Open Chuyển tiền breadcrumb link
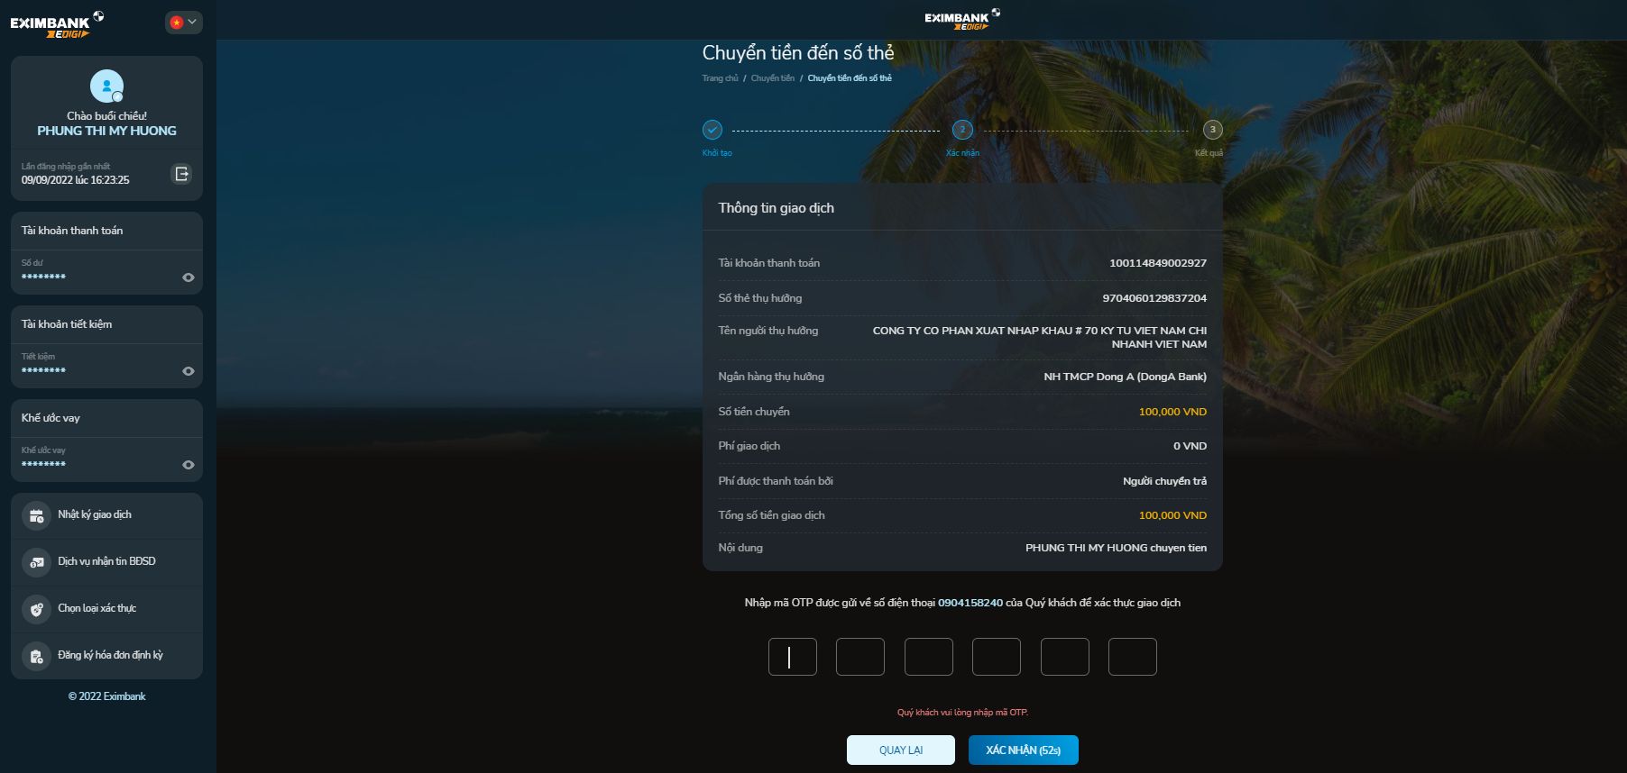The height and width of the screenshot is (773, 1627). point(772,78)
